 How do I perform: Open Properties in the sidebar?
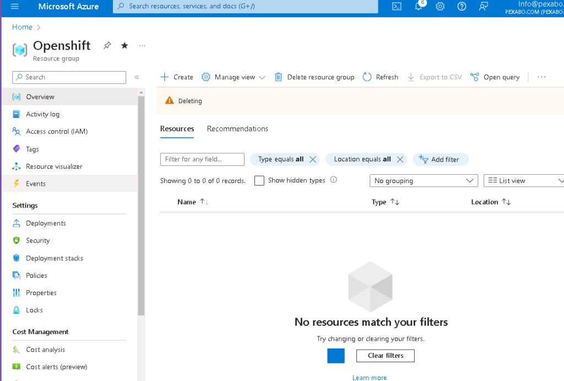(x=69, y=293)
